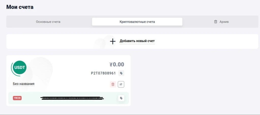
Task: Click the Добавить новый счет link
Action: coord(137,41)
